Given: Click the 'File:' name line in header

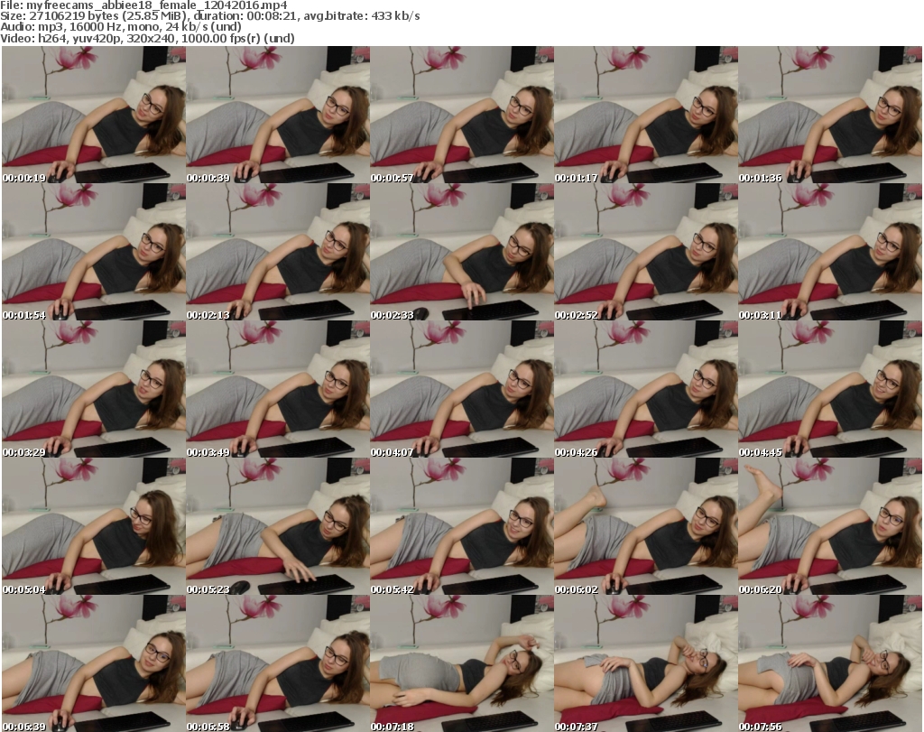Looking at the screenshot, I should [143, 5].
